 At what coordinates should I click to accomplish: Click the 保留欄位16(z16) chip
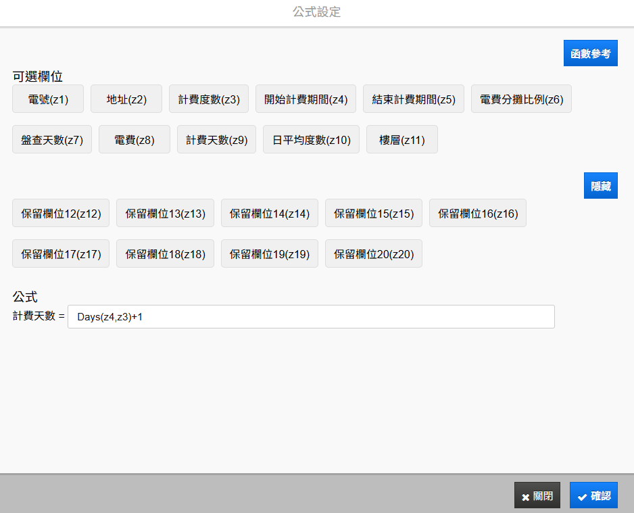point(478,214)
